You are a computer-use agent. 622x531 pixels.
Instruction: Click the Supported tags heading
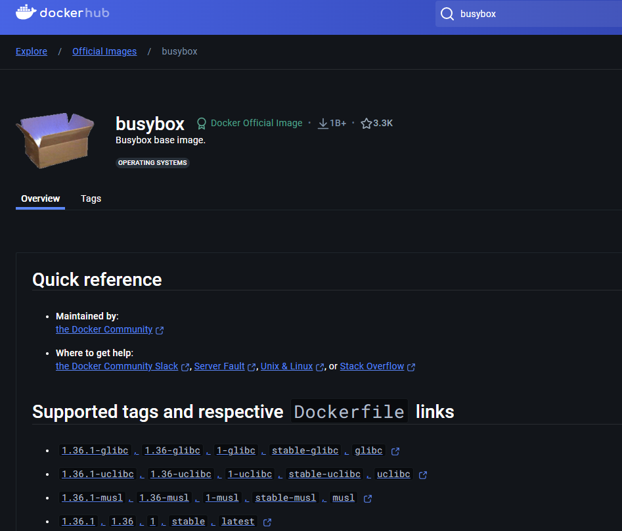click(243, 411)
